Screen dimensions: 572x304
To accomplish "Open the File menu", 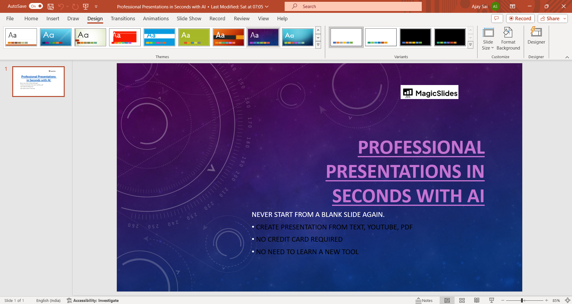I will (x=10, y=18).
